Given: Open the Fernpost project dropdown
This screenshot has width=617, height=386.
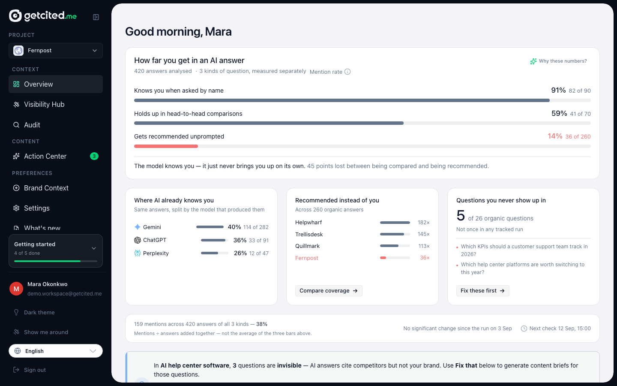Looking at the screenshot, I should coord(56,51).
